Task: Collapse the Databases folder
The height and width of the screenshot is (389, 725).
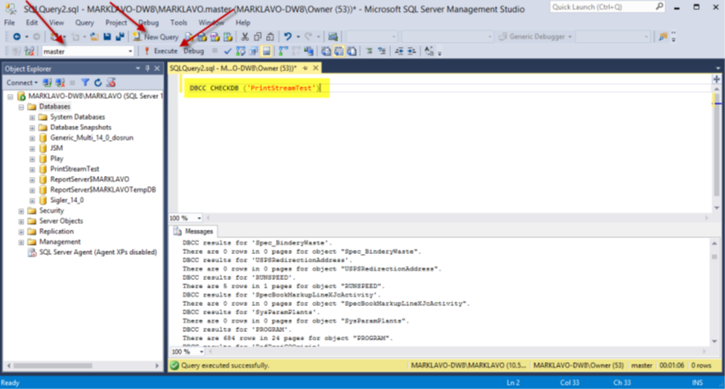Action: point(21,106)
